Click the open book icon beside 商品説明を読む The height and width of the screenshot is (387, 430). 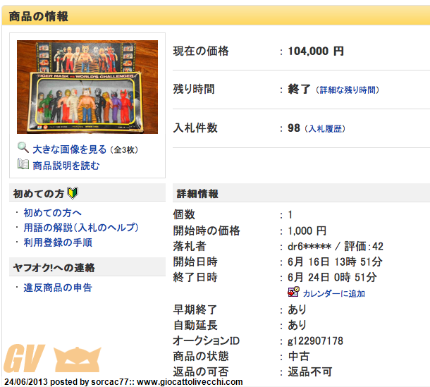pos(23,165)
